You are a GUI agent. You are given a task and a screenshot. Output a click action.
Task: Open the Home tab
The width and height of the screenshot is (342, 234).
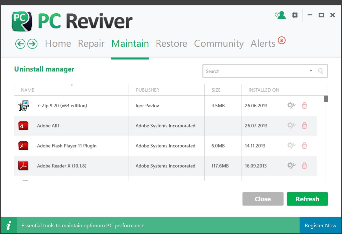[58, 43]
